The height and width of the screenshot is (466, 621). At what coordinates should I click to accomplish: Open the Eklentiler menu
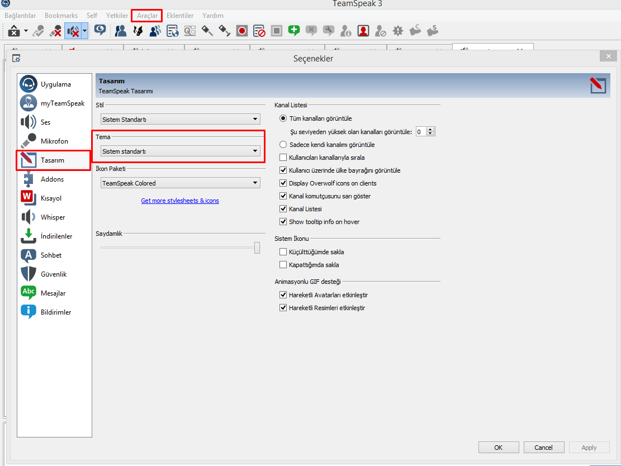point(180,16)
